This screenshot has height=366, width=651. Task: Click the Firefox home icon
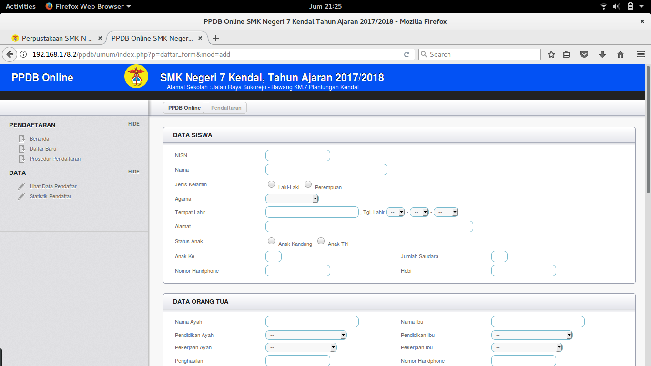[620, 54]
